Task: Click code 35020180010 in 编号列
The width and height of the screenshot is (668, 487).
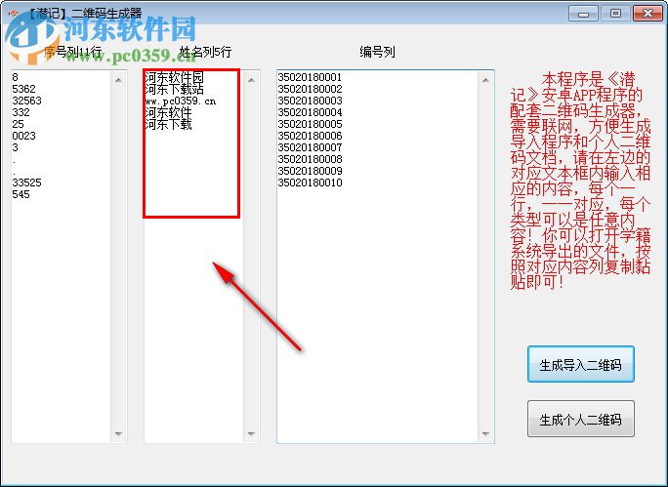Action: coord(310,183)
